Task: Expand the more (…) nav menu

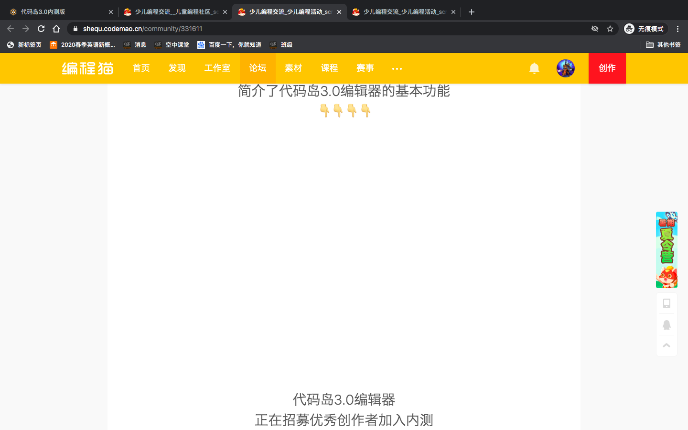Action: tap(397, 69)
